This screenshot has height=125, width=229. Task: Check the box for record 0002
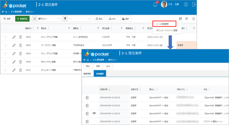click(5, 37)
